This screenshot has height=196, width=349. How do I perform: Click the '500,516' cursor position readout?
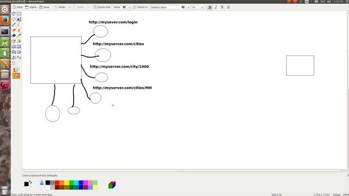pyautogui.click(x=276, y=195)
